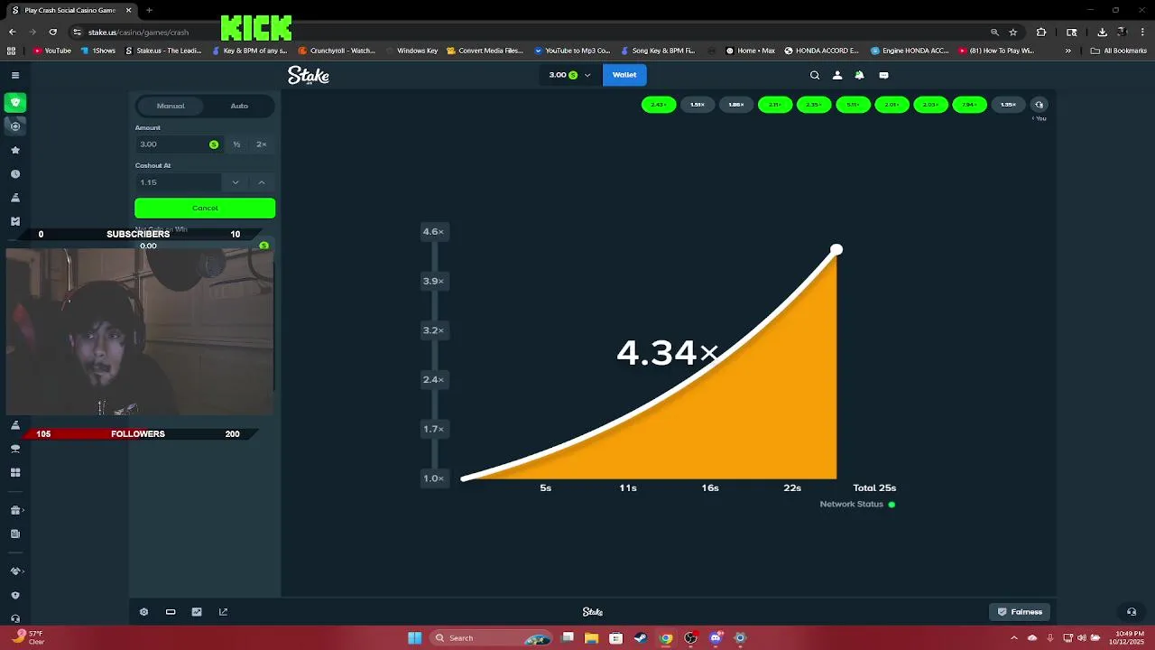Open the user profile icon
Viewport: 1155px width, 650px height.
pyautogui.click(x=837, y=75)
